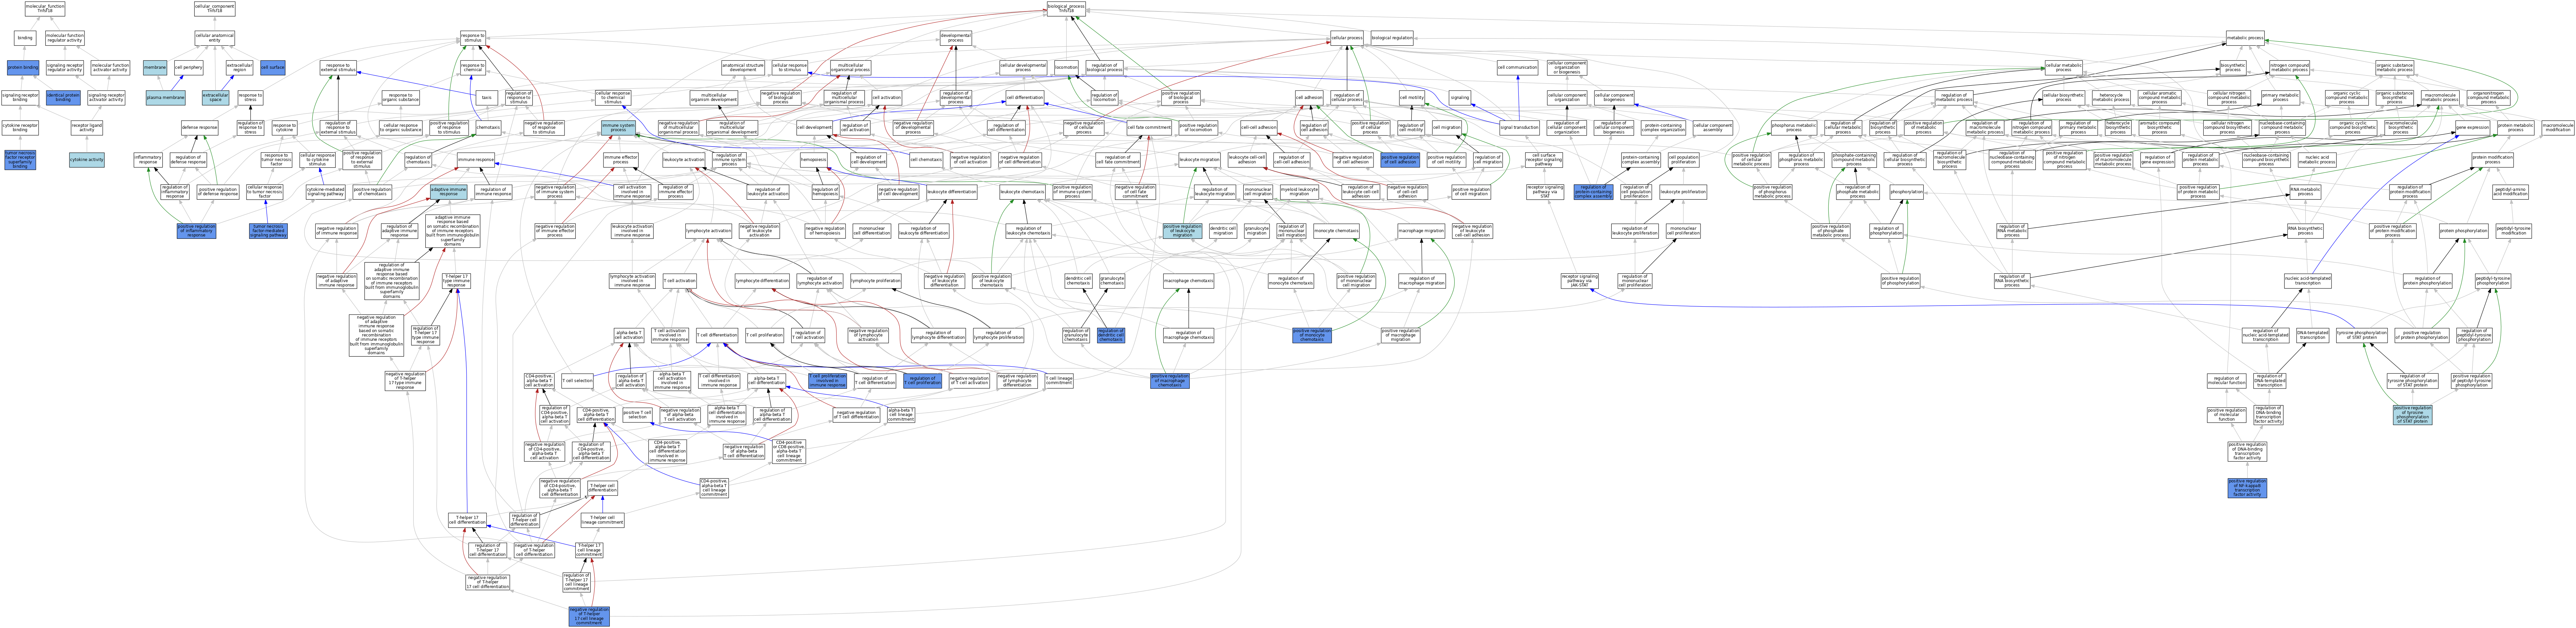Image resolution: width=2576 pixels, height=628 pixels.
Task: Select the 'cell fate commitment' node
Action: tap(1149, 128)
